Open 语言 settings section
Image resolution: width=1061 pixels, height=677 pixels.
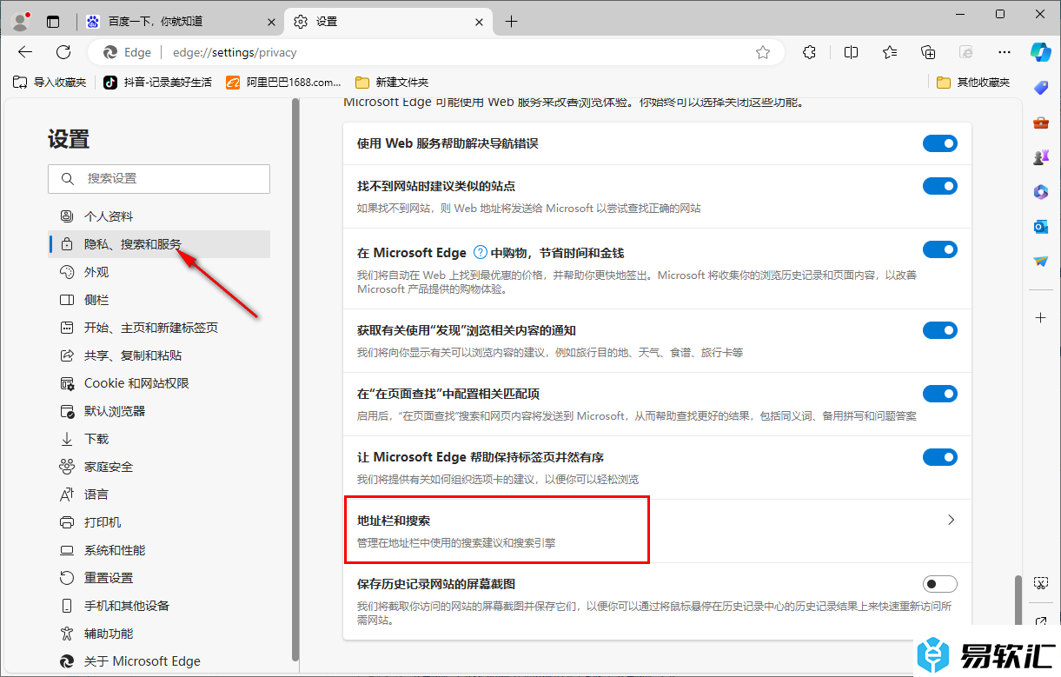[x=159, y=494]
